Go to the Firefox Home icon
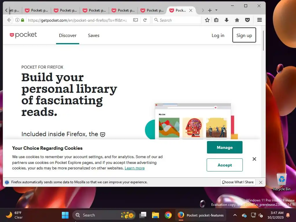This screenshot has width=296, height=222. 237,20
